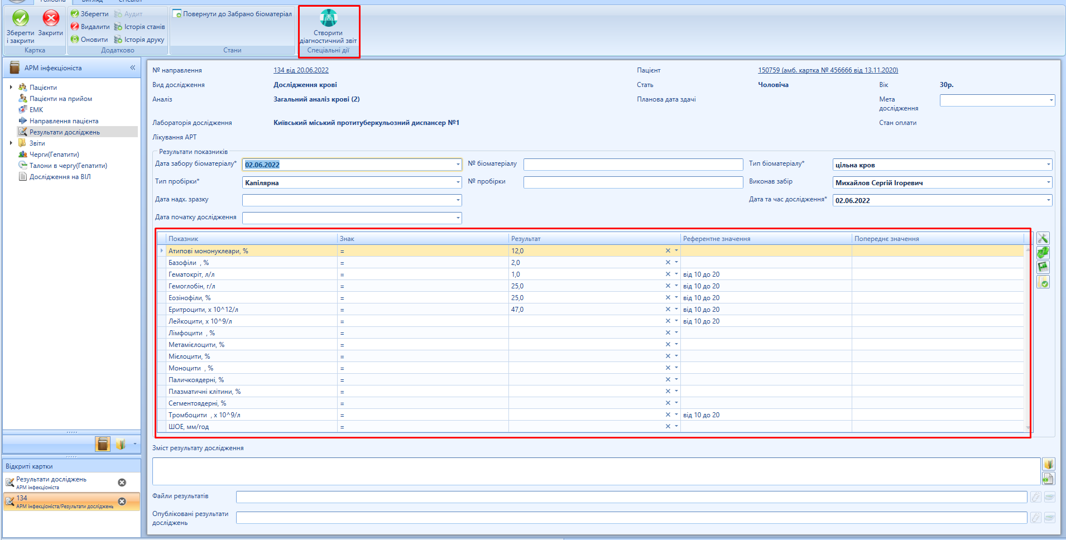Open ЕМК in navigation tree

tap(31, 110)
